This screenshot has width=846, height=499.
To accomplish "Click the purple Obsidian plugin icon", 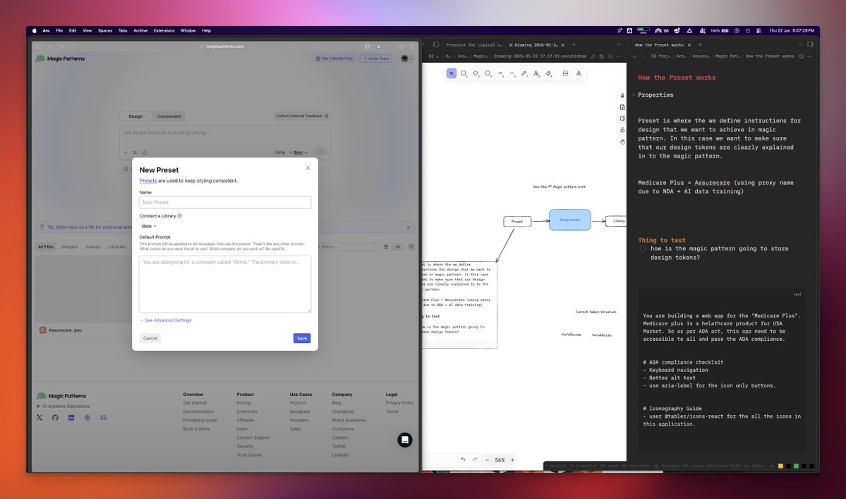I will pos(622,95).
